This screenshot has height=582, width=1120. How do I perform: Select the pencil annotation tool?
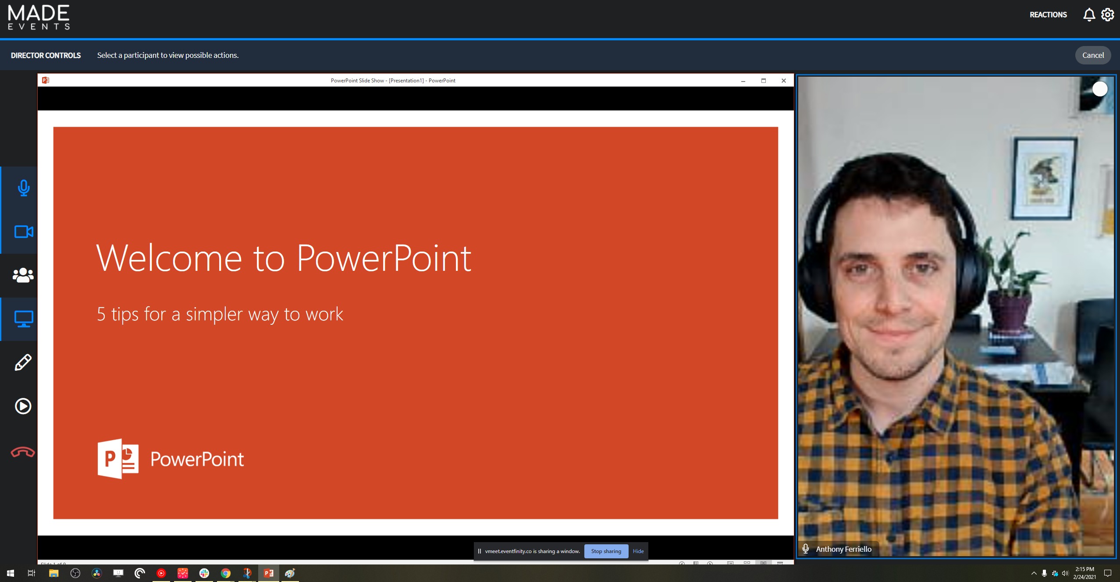pos(23,362)
